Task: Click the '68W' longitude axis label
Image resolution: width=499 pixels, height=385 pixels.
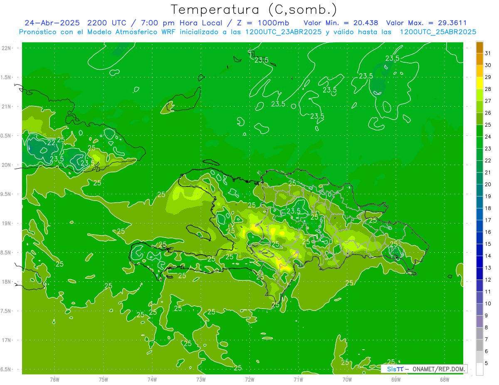Action: point(445,379)
